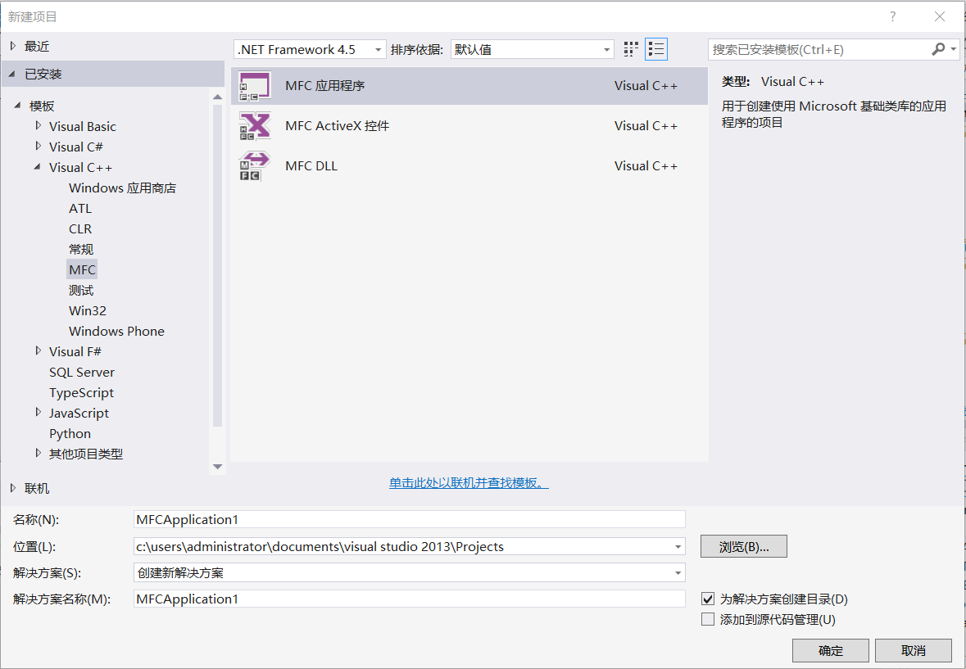Click the tree scrollbar down arrow
Screen dimensions: 966x669
point(217,467)
